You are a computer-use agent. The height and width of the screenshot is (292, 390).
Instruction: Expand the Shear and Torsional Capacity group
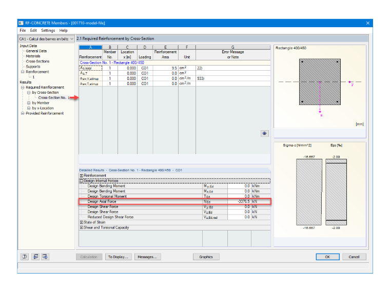[81, 227]
